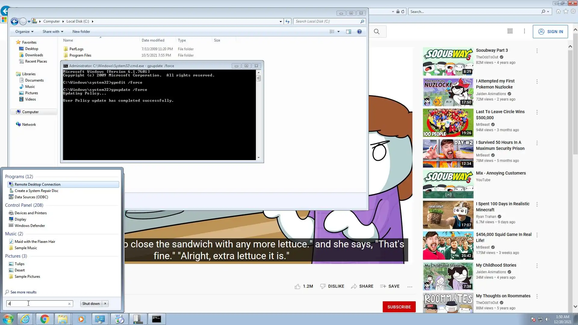Select Remote Desktop Connection result
Viewport: 578px width, 325px height.
(38, 184)
